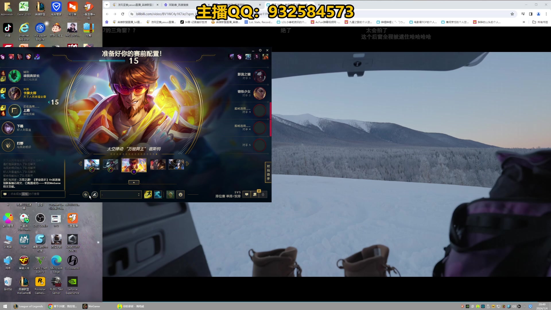
Task: Bookmark this page with star icon
Action: 512,14
